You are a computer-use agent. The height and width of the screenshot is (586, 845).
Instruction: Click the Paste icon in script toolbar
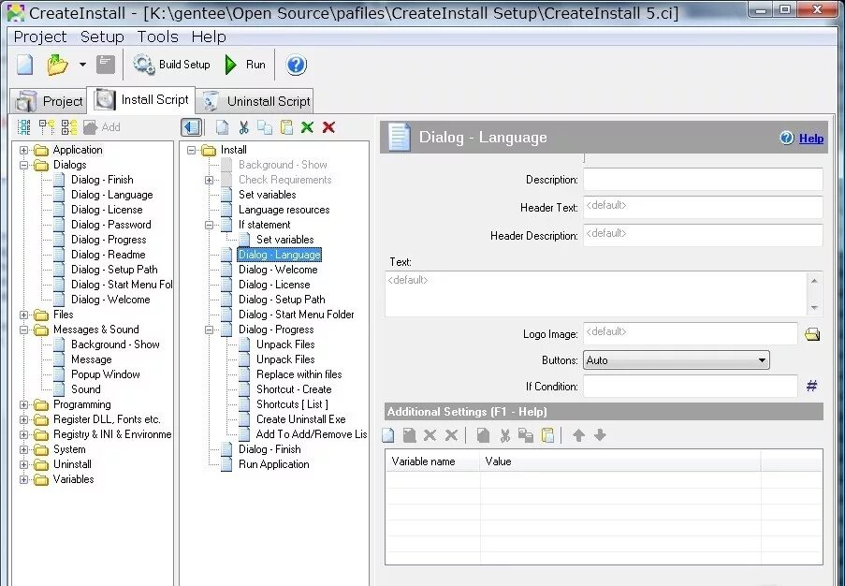pyautogui.click(x=286, y=127)
